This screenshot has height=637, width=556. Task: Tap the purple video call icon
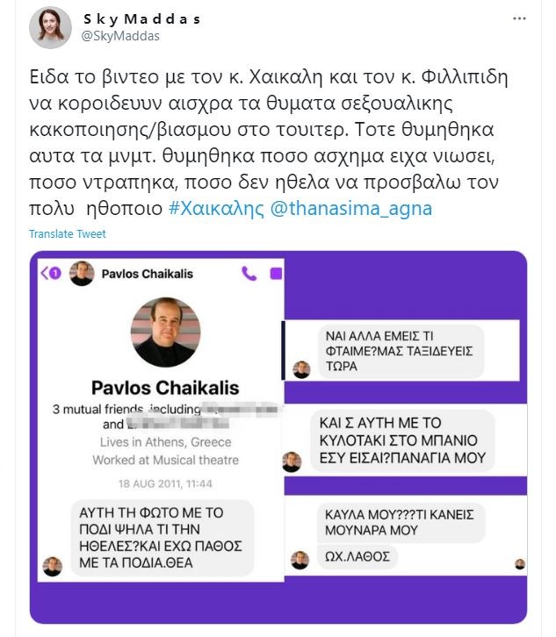[x=276, y=274]
